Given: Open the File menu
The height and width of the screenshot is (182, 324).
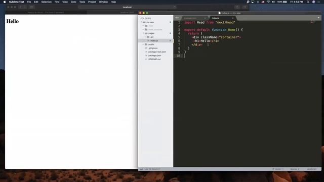Looking at the screenshot, I should pyautogui.click(x=29, y=2).
